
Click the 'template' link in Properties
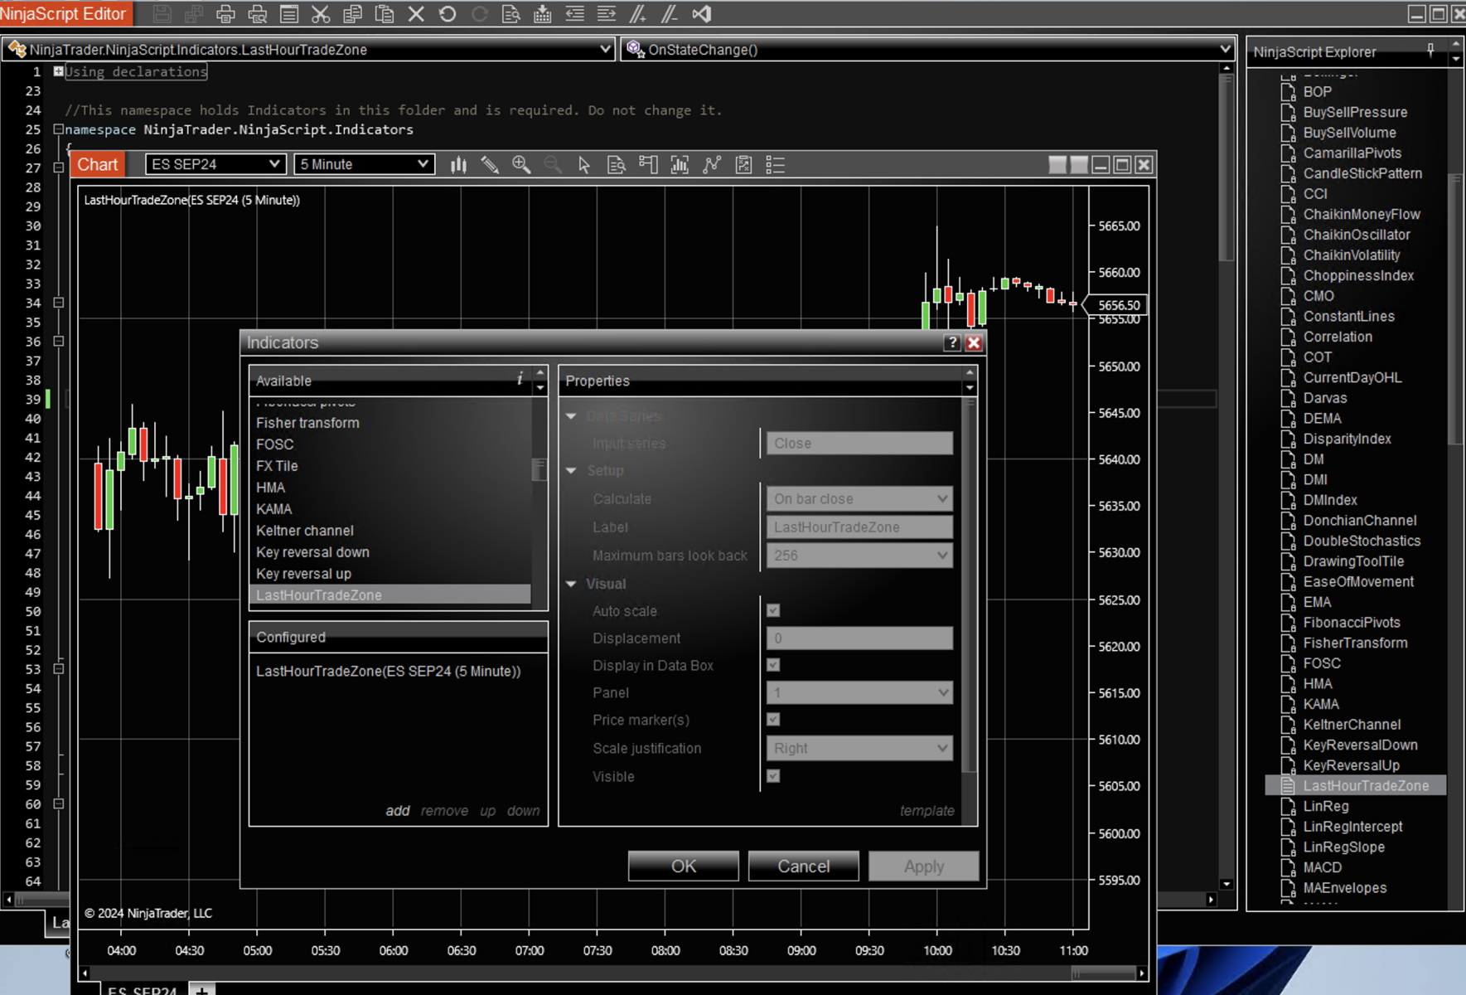(x=927, y=811)
